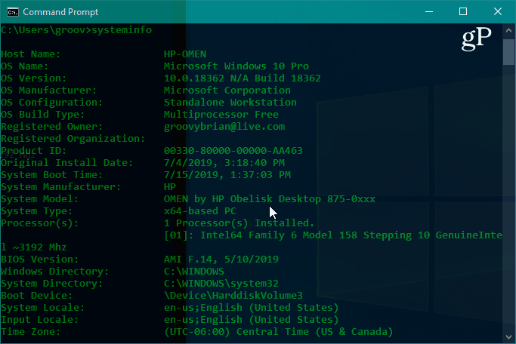516x344 pixels.
Task: Click the Registered Organization label
Action: [x=73, y=139]
